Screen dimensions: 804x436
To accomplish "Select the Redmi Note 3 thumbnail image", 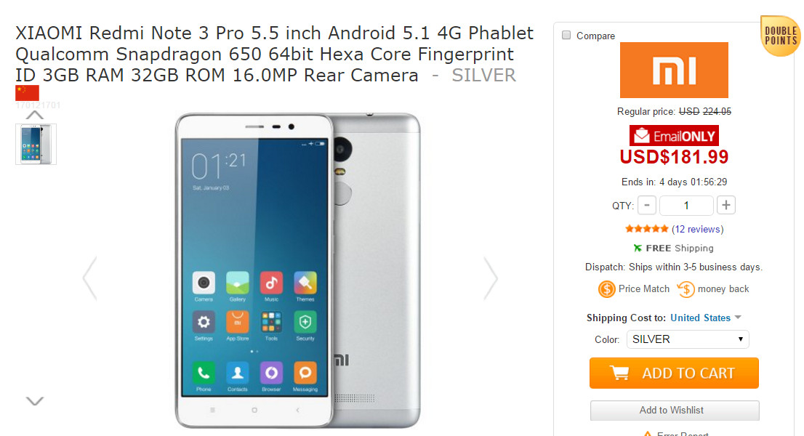I will (x=36, y=144).
